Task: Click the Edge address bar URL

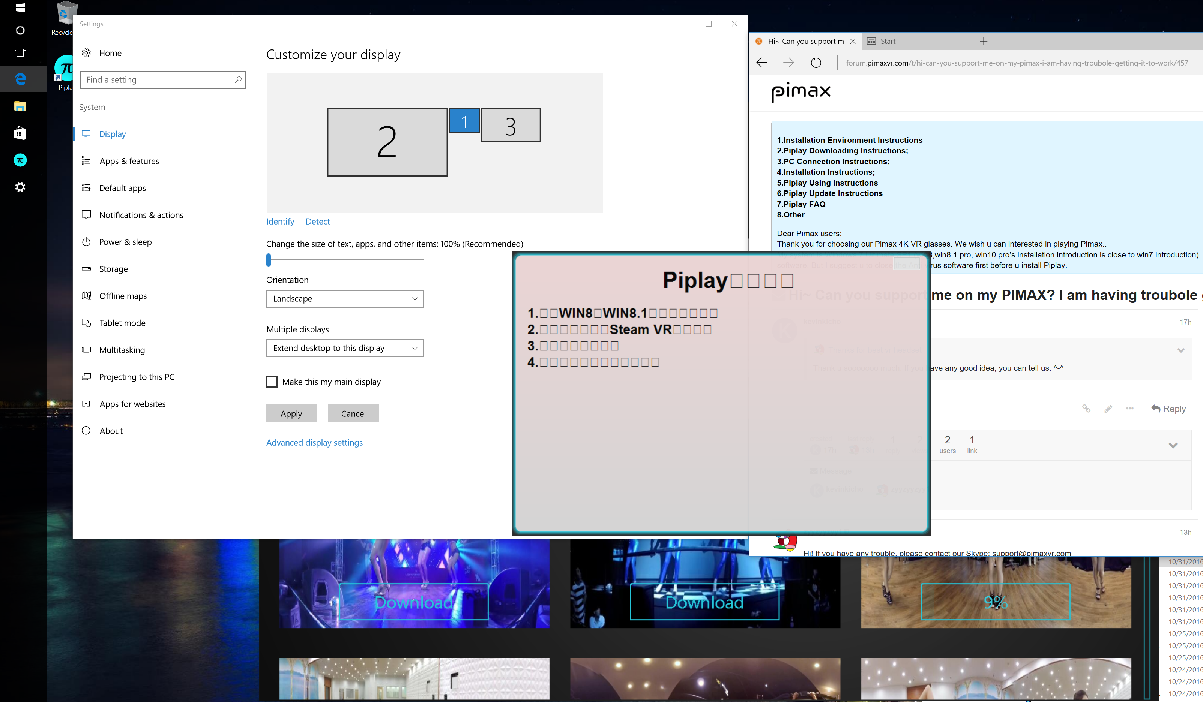Action: (1017, 63)
